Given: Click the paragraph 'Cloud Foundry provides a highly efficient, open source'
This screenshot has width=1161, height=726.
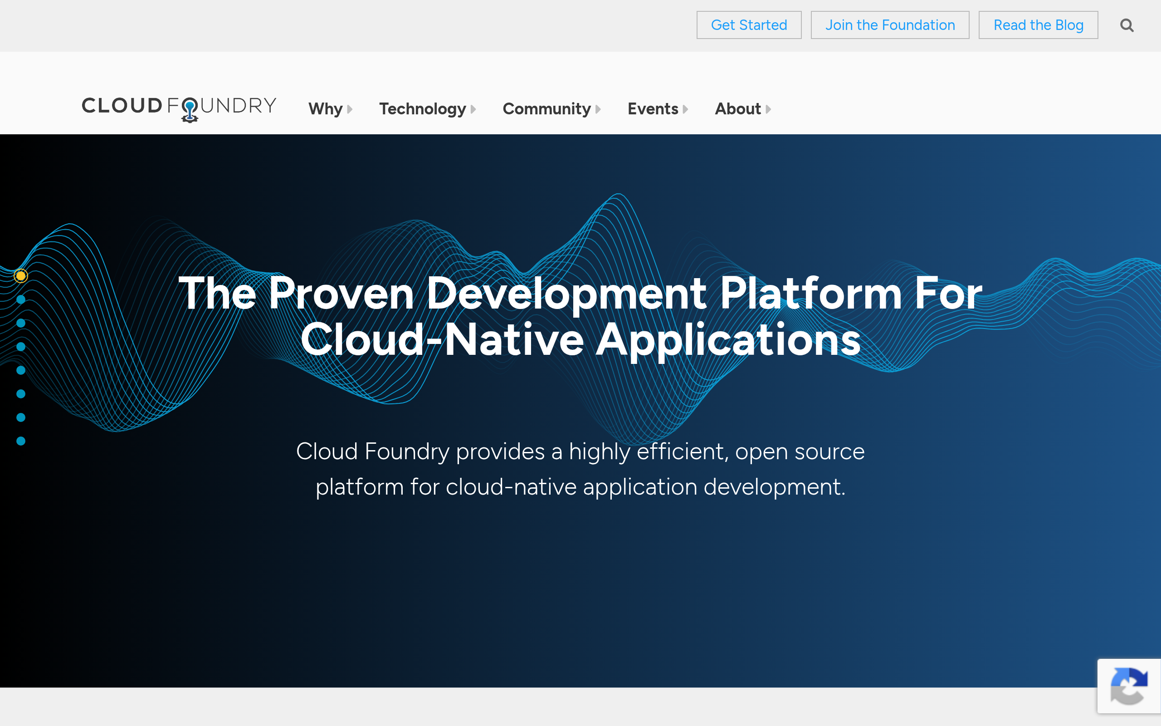Looking at the screenshot, I should point(580,452).
